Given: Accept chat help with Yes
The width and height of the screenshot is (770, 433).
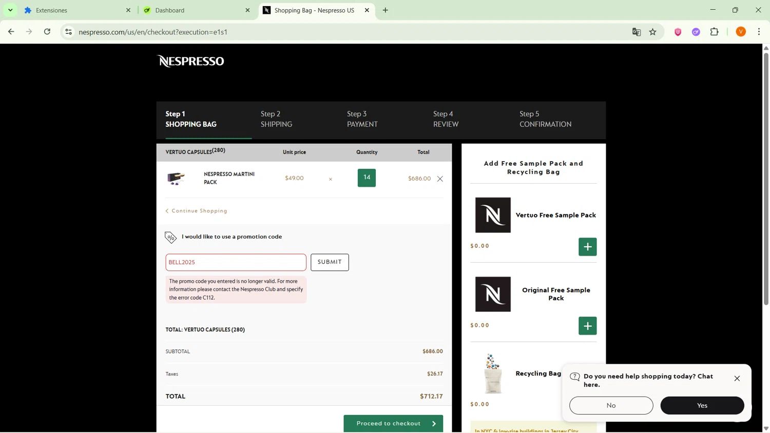Looking at the screenshot, I should pyautogui.click(x=702, y=405).
